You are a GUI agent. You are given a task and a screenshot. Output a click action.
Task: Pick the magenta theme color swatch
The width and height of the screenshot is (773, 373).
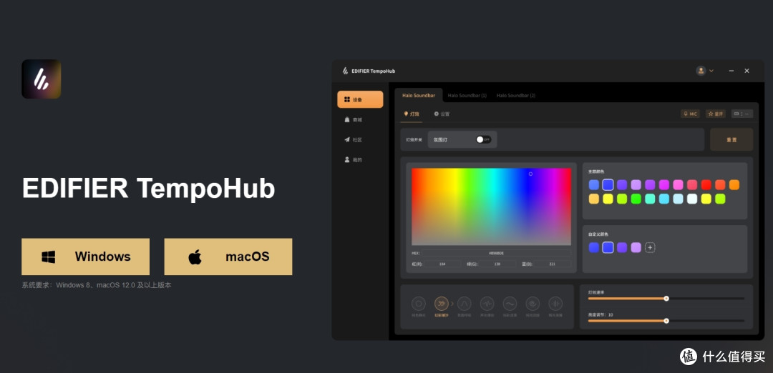(664, 185)
